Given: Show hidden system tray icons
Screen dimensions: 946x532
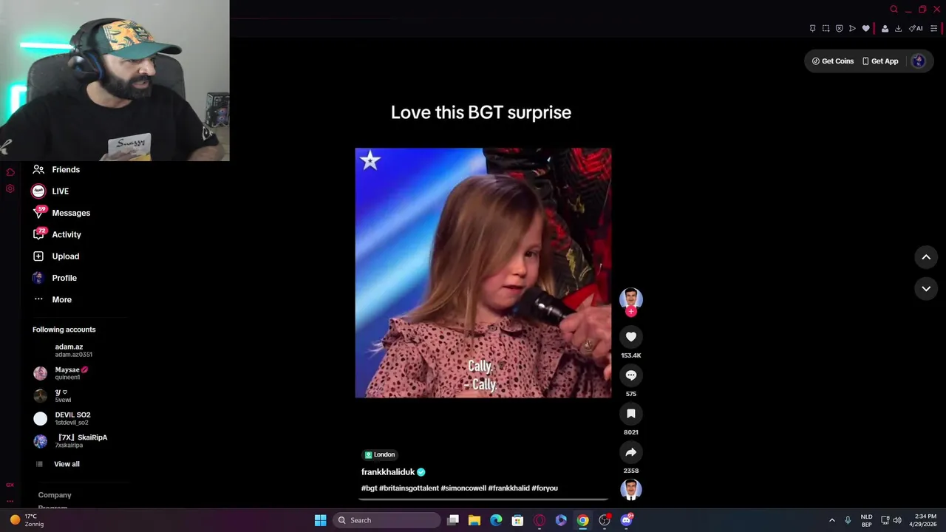Looking at the screenshot, I should (x=831, y=520).
